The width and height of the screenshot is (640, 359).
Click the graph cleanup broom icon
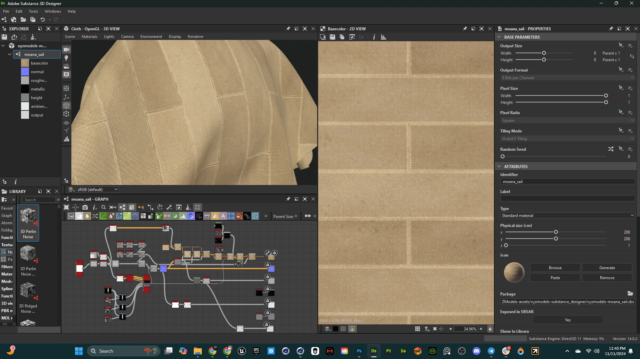pos(188,207)
